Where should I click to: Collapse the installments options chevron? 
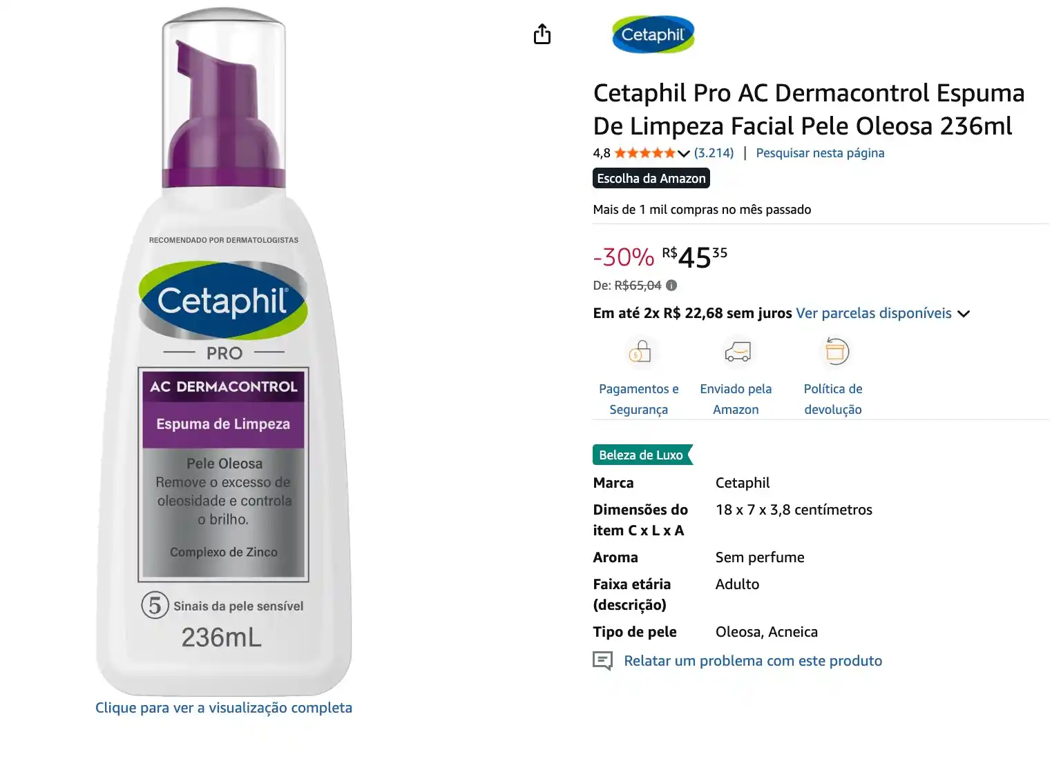964,313
